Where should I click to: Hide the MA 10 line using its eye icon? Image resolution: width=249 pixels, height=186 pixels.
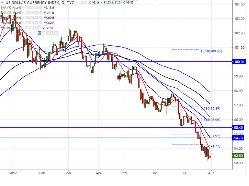click(x=26, y=28)
